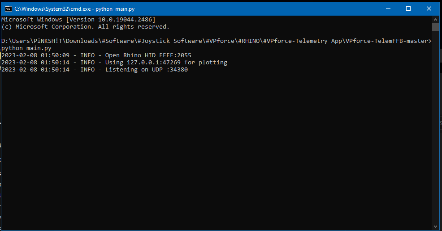The height and width of the screenshot is (231, 442).
Task: Maximize the cmd.exe window
Action: click(408, 8)
